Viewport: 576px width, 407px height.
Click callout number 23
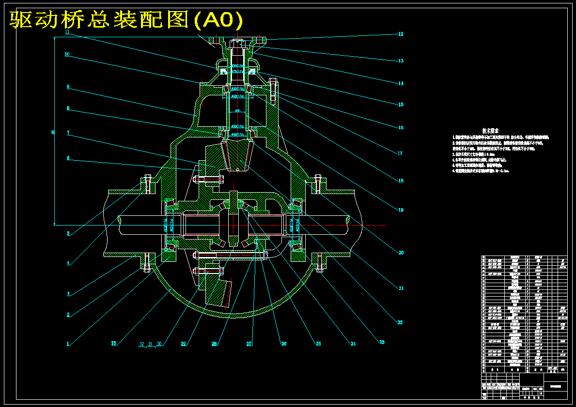[x=382, y=342]
